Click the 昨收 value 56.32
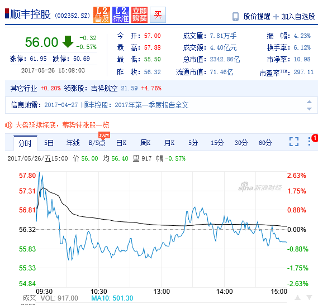 pos(153,72)
